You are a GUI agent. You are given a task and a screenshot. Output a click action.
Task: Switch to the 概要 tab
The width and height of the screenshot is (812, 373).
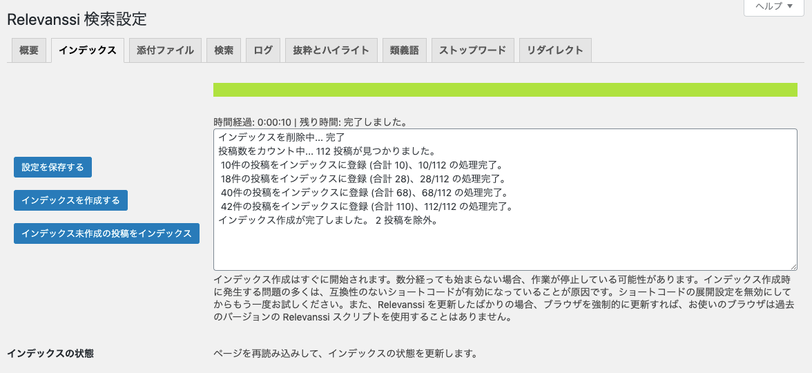[x=29, y=50]
